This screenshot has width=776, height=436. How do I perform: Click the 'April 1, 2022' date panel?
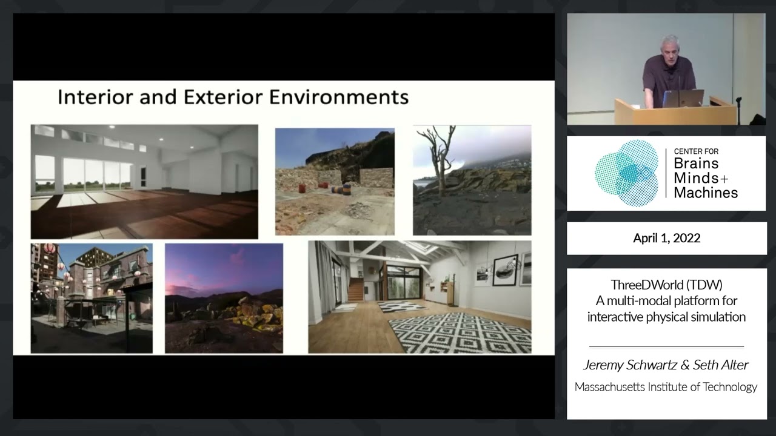point(666,238)
